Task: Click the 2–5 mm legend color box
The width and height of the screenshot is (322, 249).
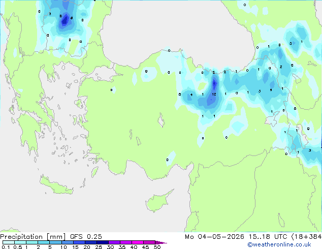Action: point(44,242)
